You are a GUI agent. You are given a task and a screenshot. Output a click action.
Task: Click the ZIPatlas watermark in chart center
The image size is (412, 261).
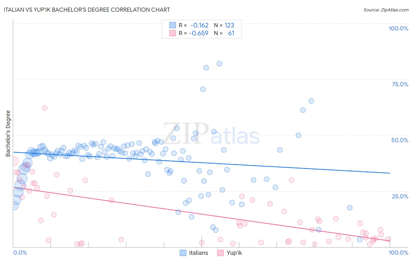point(211,133)
